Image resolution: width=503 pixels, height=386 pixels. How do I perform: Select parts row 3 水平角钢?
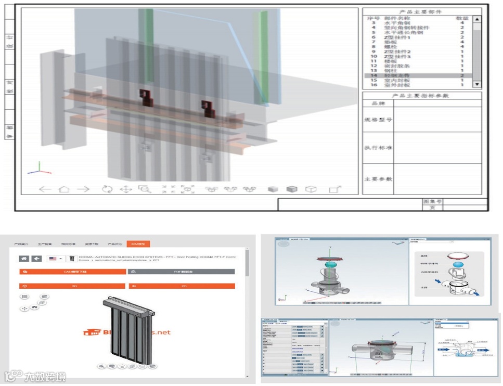coord(418,23)
